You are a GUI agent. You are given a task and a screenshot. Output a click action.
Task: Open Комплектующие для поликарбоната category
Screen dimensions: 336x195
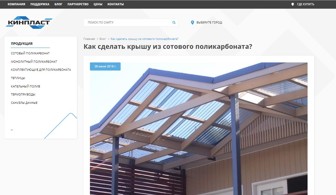(41, 70)
